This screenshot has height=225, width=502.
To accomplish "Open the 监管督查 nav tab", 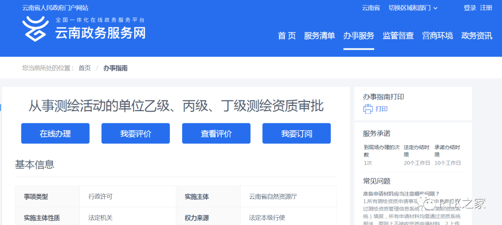I will [398, 36].
